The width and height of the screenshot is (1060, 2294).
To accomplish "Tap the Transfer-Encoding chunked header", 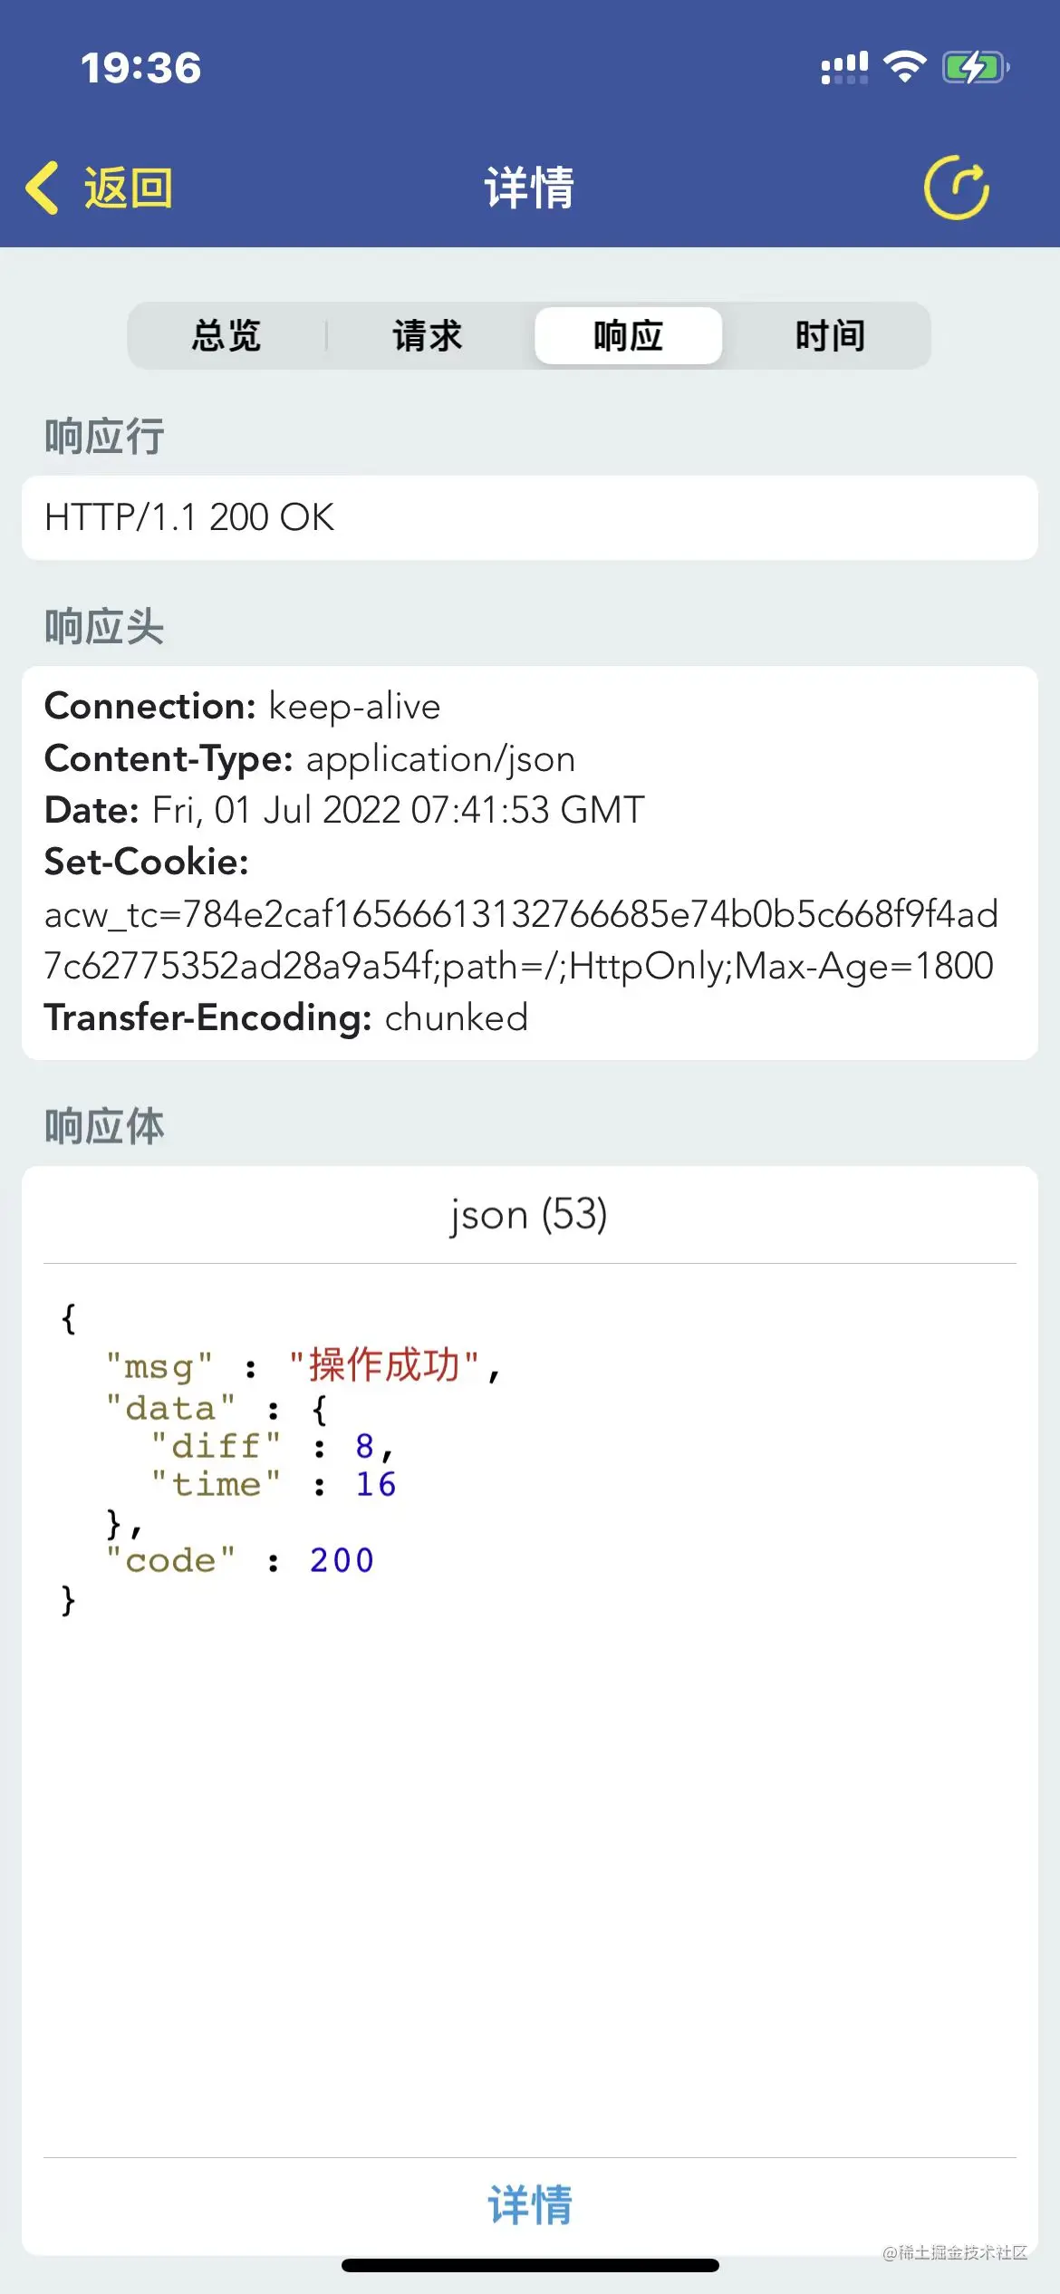I will click(x=286, y=1017).
